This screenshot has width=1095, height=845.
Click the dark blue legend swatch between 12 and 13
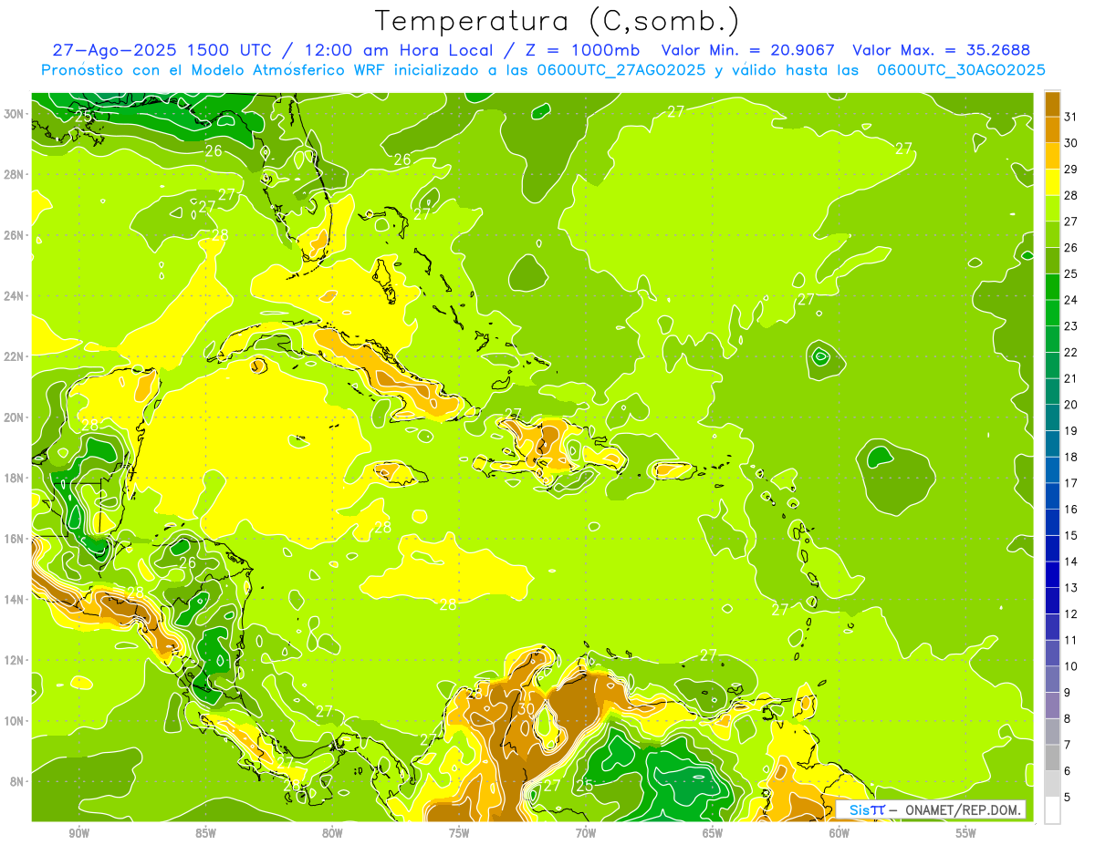pos(1052,601)
